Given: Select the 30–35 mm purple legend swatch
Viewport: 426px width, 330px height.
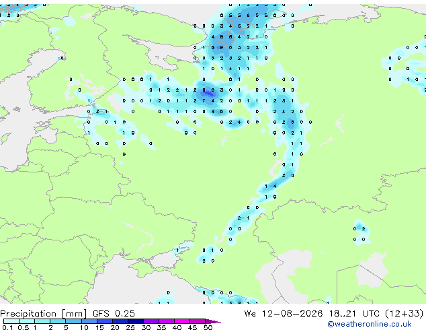Looking at the screenshot, I should [x=151, y=321].
